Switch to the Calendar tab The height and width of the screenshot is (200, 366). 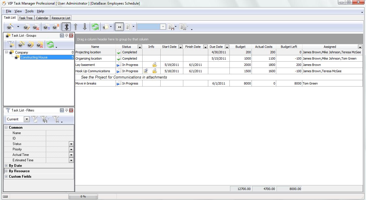pyautogui.click(x=42, y=18)
